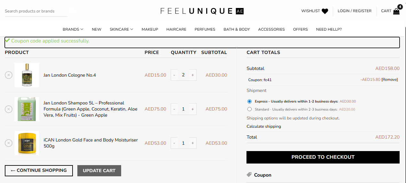Click Proceed to Checkout button

click(x=323, y=157)
